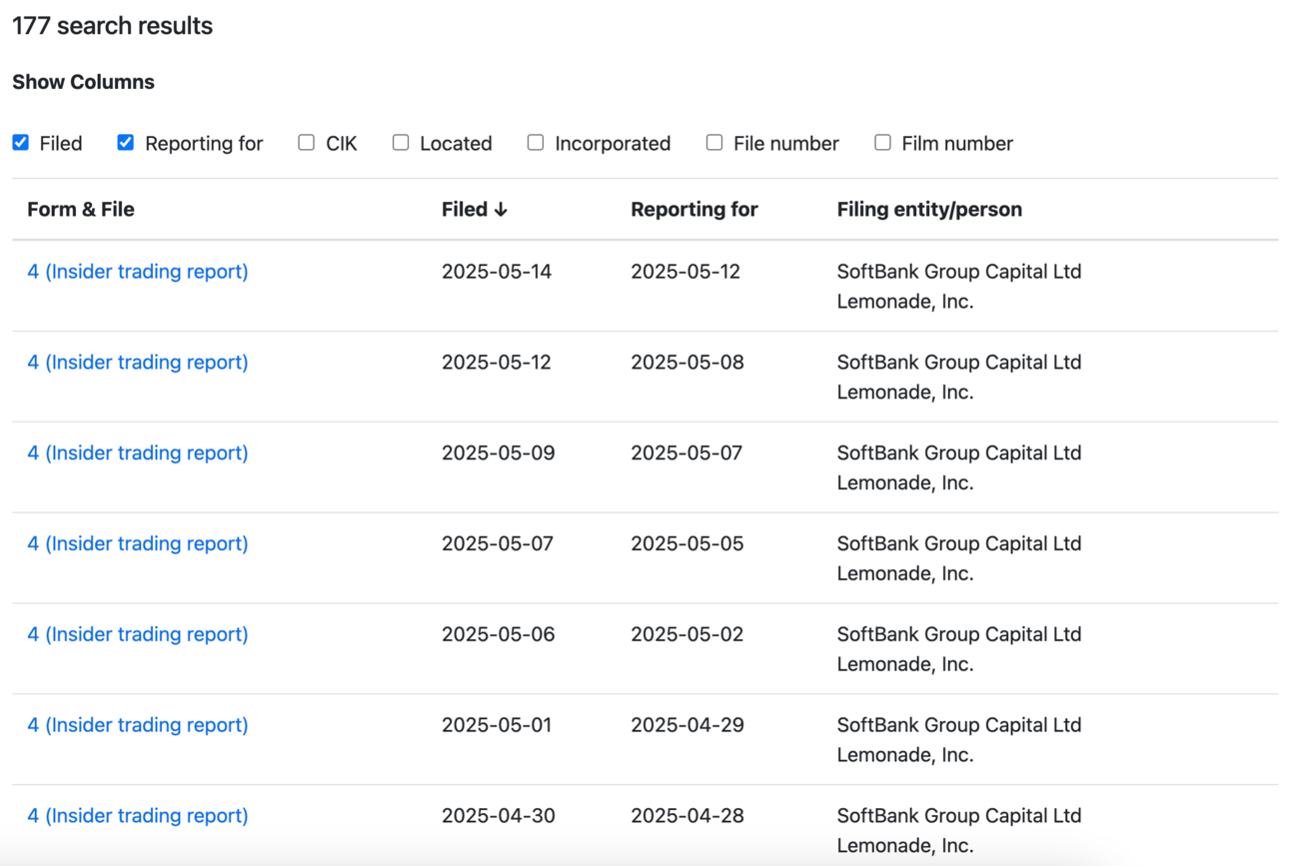Enable the Incorporated column checkbox
Image resolution: width=1291 pixels, height=866 pixels.
(536, 143)
